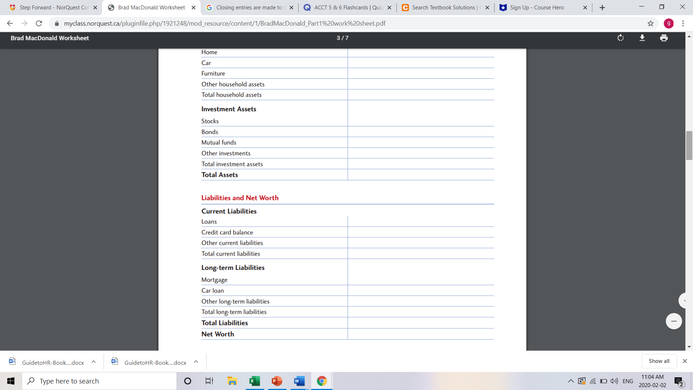Print the PDF document
The width and height of the screenshot is (693, 390).
tap(664, 38)
